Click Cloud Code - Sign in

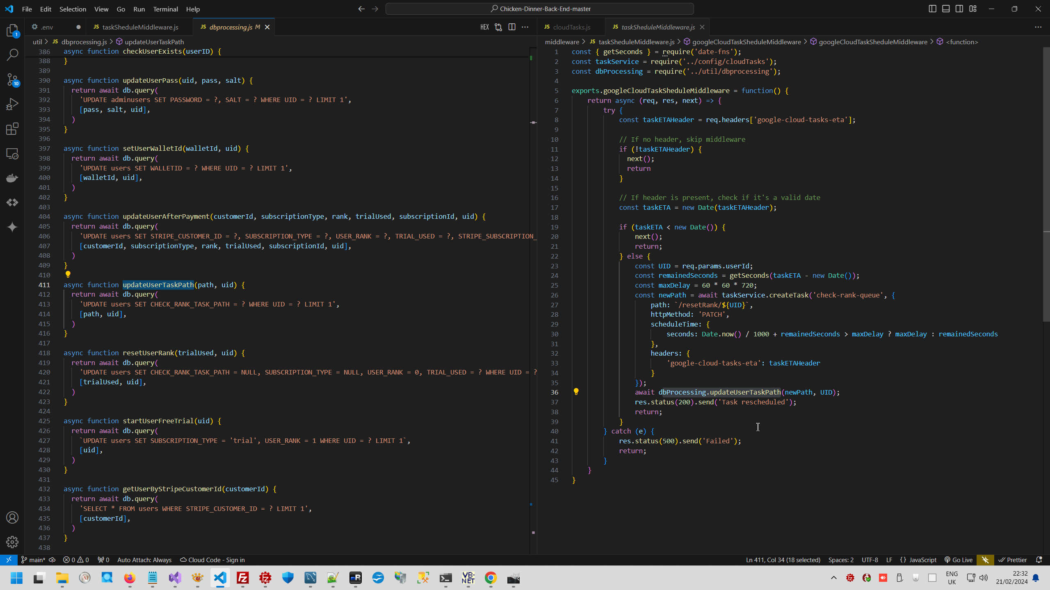[x=212, y=560]
